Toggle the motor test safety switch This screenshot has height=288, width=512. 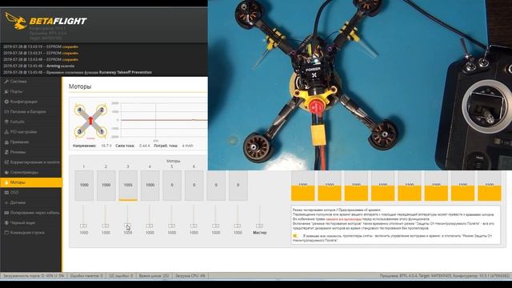coord(296,236)
